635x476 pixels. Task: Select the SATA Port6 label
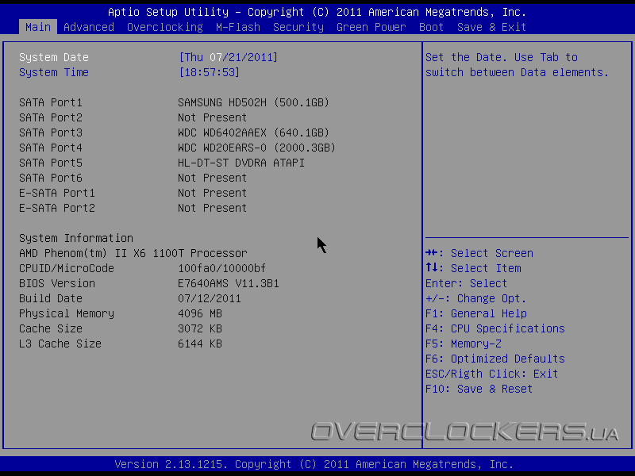[51, 178]
